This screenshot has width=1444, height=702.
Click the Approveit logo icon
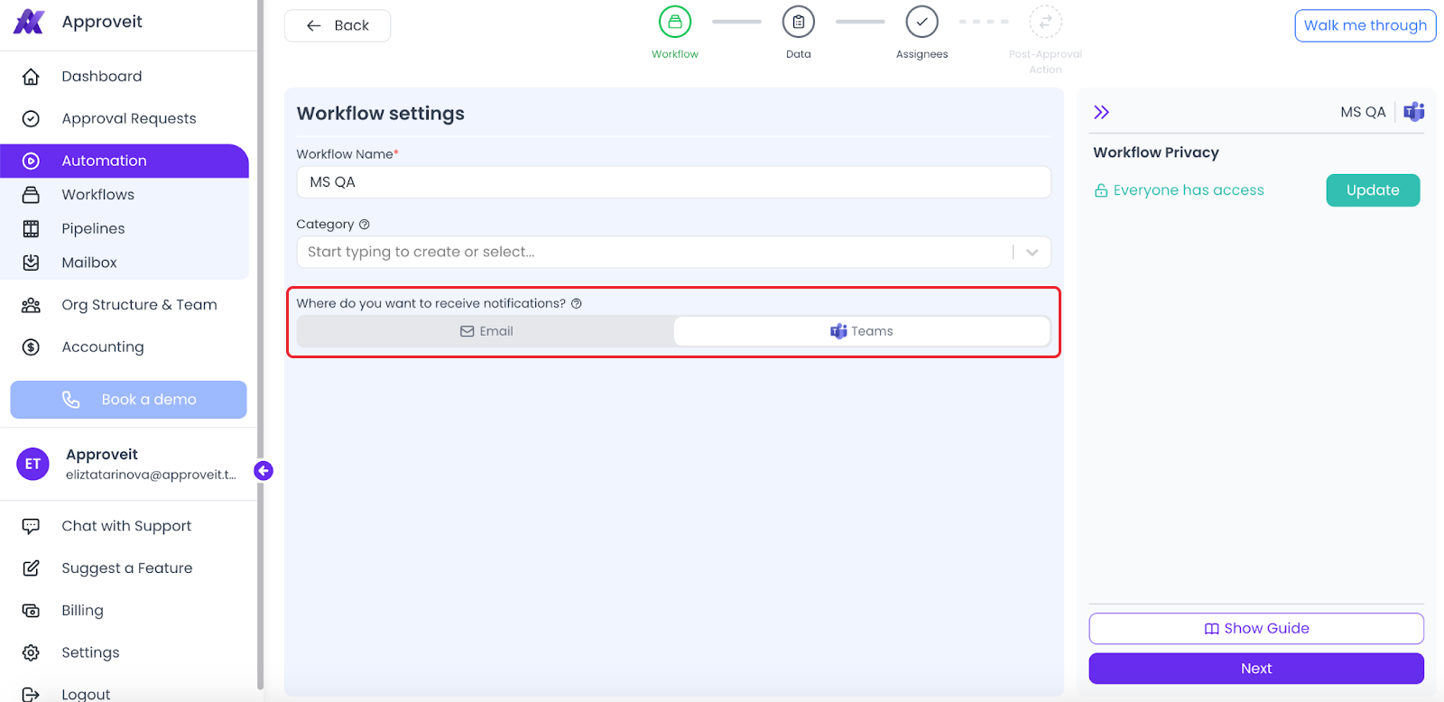(x=29, y=22)
